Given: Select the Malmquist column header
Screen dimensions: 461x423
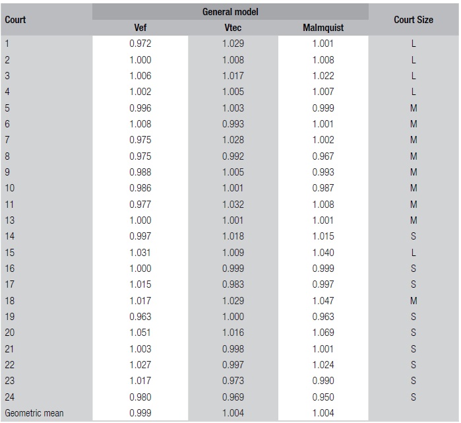Looking at the screenshot, I should point(323,28).
